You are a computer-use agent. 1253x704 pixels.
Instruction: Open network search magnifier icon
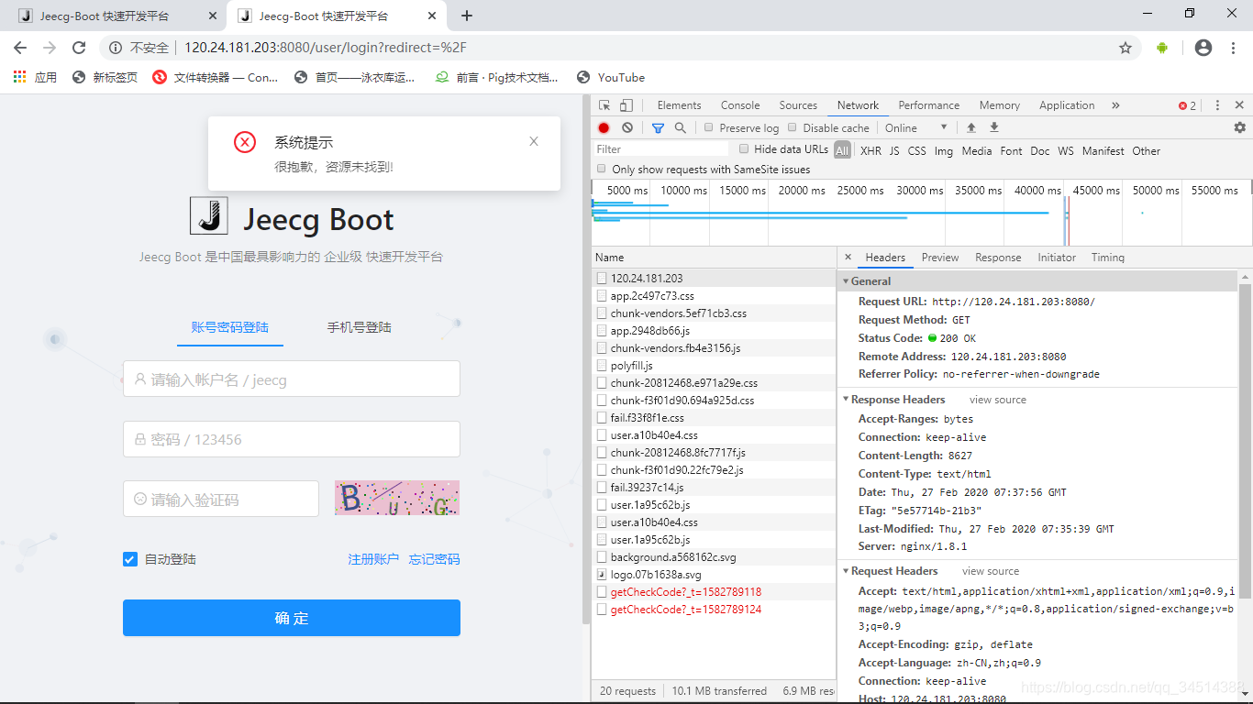[x=681, y=128]
